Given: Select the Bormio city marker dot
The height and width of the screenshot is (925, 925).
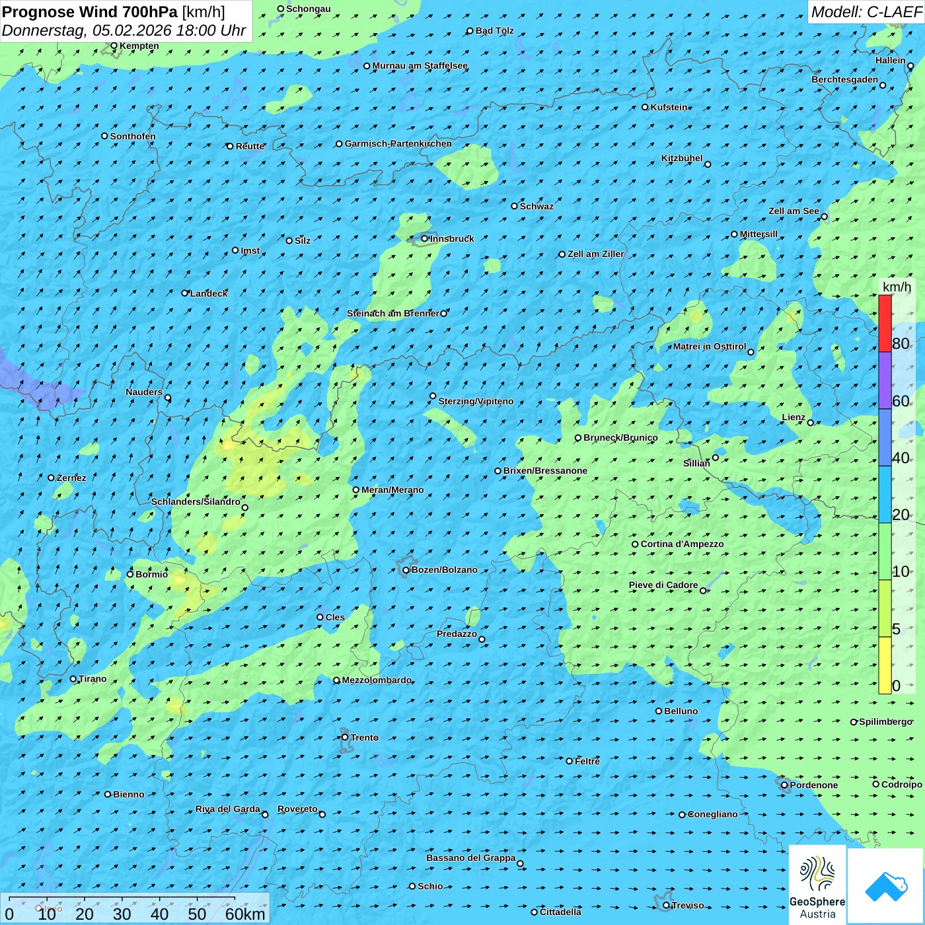Looking at the screenshot, I should [x=130, y=574].
